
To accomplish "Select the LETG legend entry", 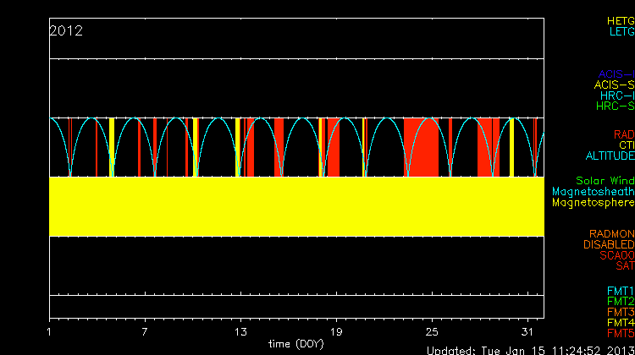I will (621, 31).
